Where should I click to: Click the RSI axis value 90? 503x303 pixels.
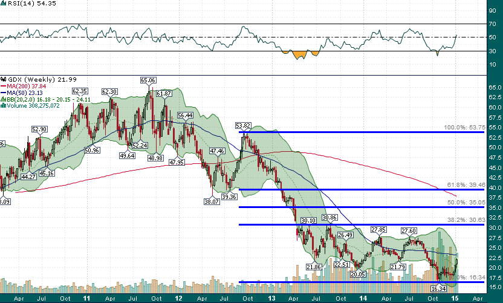click(x=492, y=11)
